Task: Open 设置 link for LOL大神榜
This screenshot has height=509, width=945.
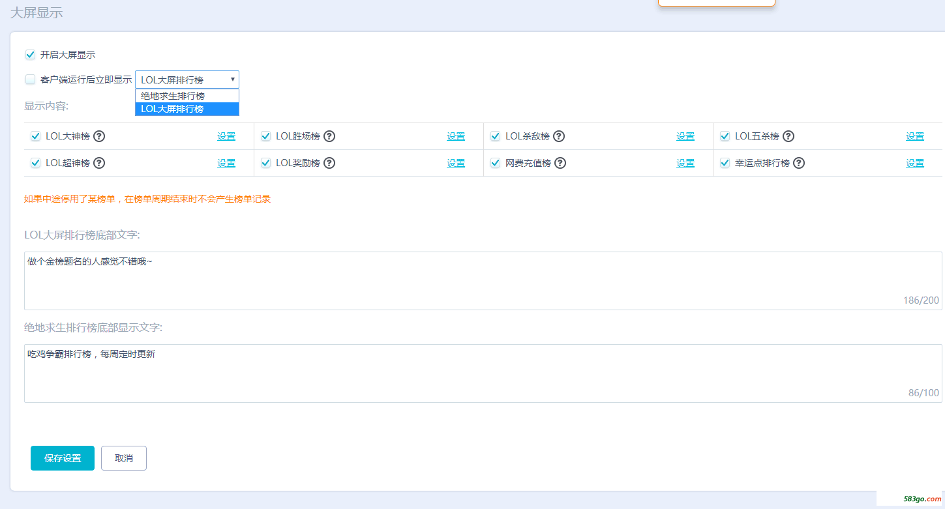Action: 226,136
